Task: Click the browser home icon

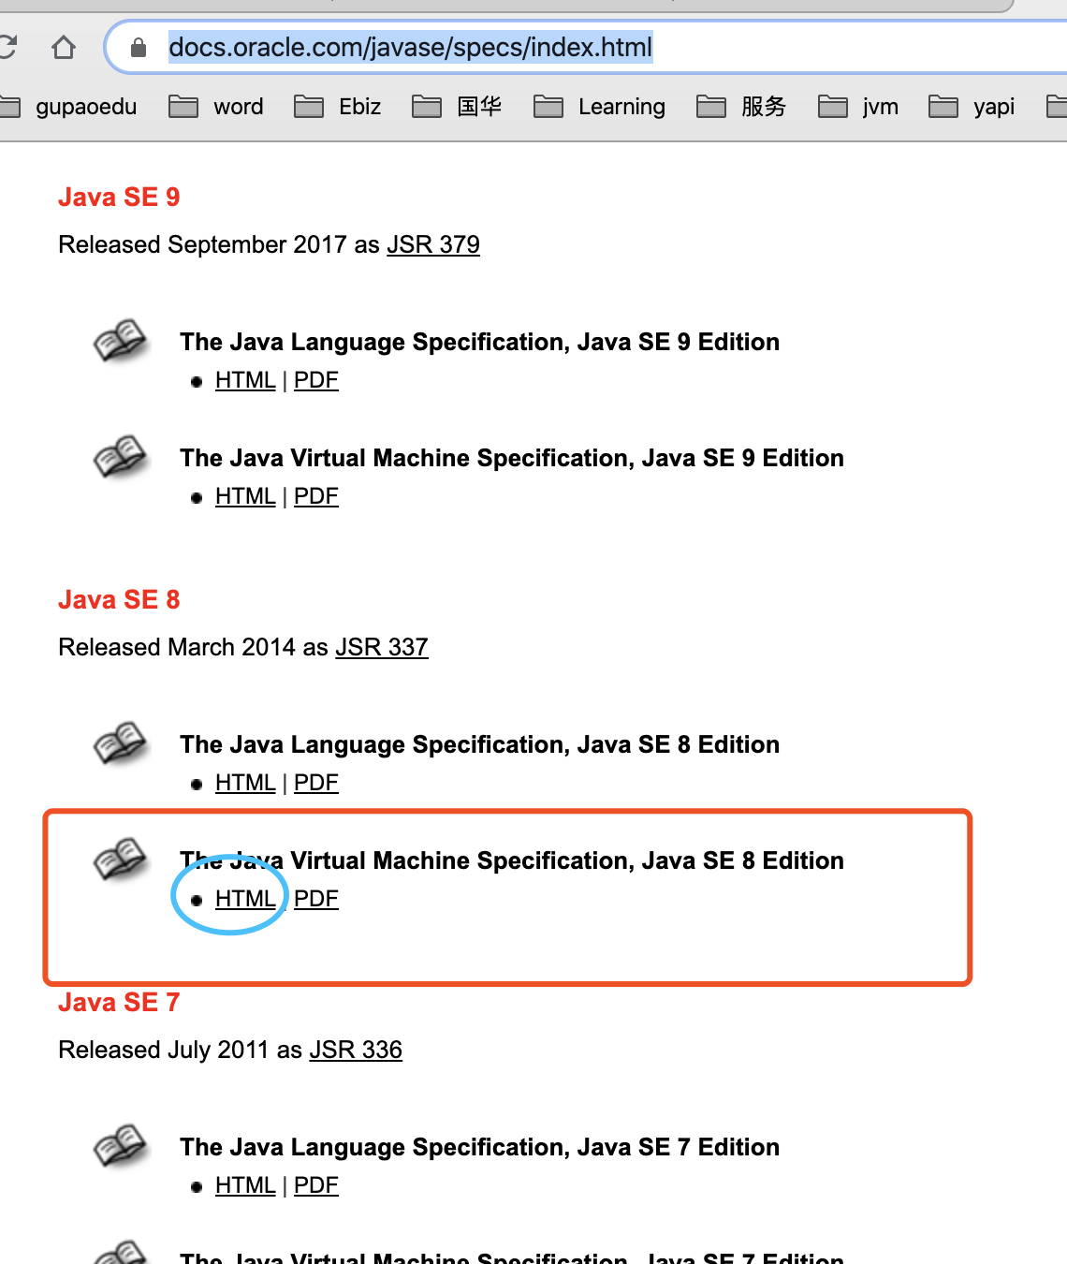Action: click(64, 47)
